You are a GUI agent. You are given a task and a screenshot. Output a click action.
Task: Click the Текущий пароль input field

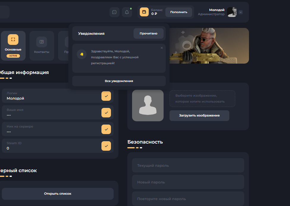[x=188, y=165]
